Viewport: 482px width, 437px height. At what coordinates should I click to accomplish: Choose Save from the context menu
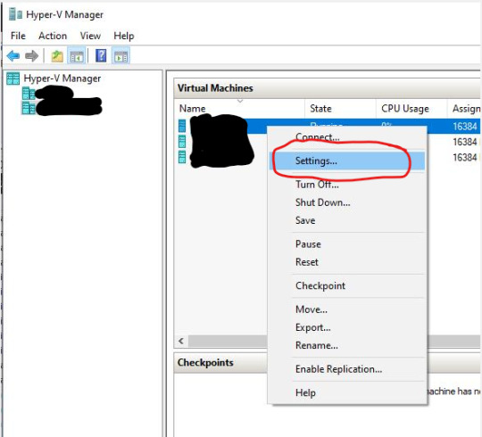click(347, 220)
